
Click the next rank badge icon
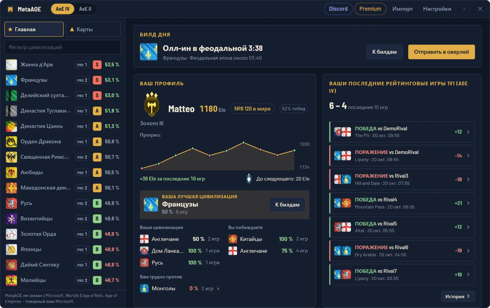pyautogui.click(x=249, y=178)
